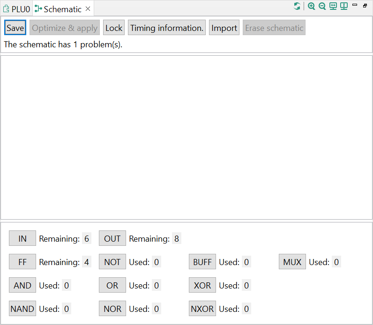Screen dimensions: 373x325
Task: Add a MUX element
Action: pos(292,262)
